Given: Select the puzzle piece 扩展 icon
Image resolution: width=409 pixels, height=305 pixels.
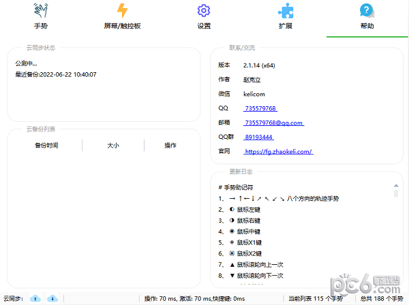Looking at the screenshot, I should tap(286, 11).
